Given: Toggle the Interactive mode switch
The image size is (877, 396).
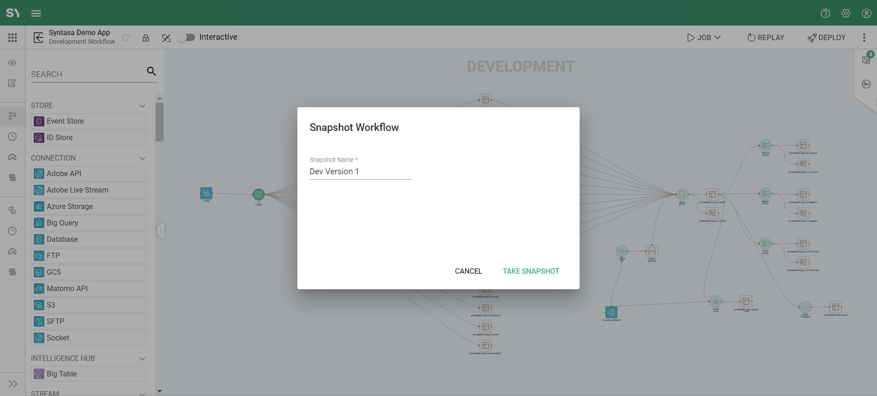Looking at the screenshot, I should pos(186,37).
